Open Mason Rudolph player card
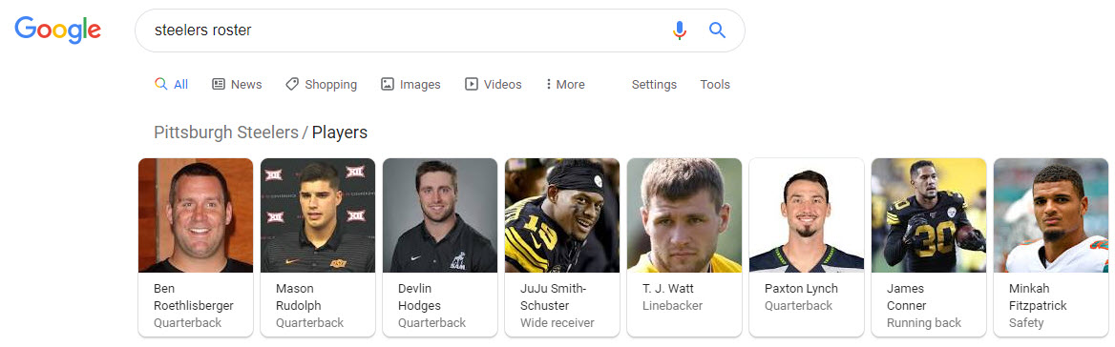 click(x=318, y=247)
